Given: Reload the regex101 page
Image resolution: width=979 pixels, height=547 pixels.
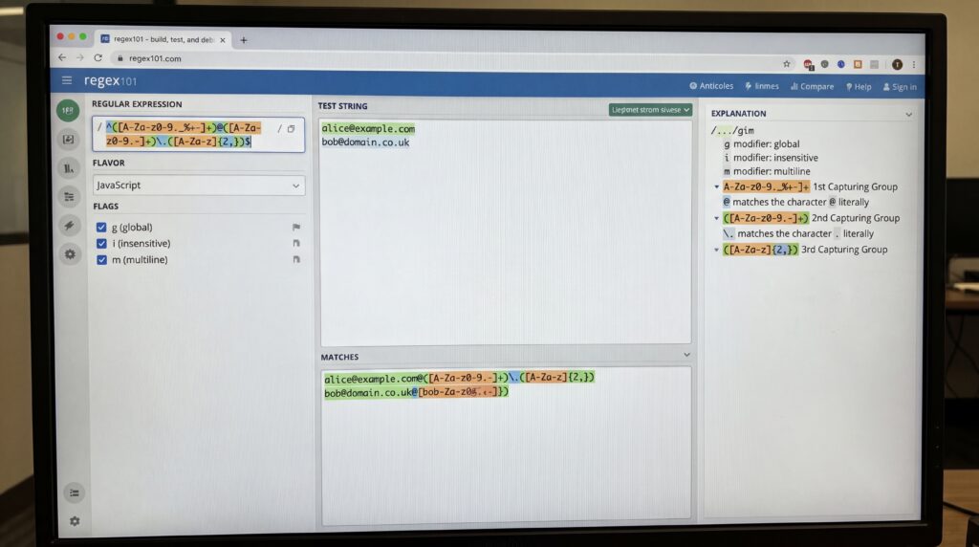Looking at the screenshot, I should [98, 57].
